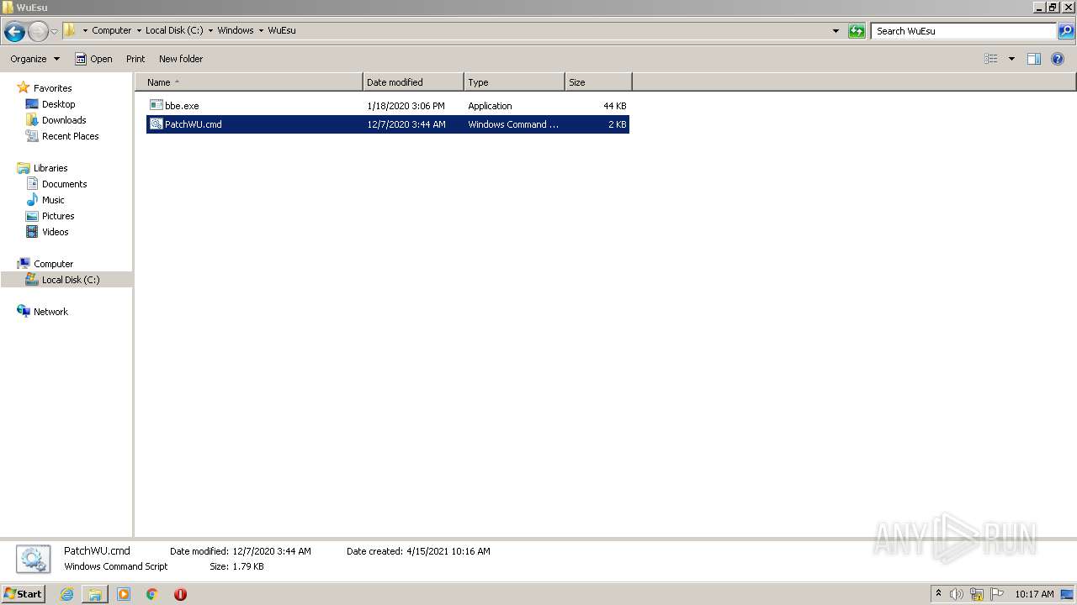Viewport: 1077px width, 605px height.
Task: Click the red shield taskbar icon
Action: [180, 594]
